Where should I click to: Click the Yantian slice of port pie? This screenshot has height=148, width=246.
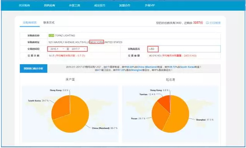(166, 103)
